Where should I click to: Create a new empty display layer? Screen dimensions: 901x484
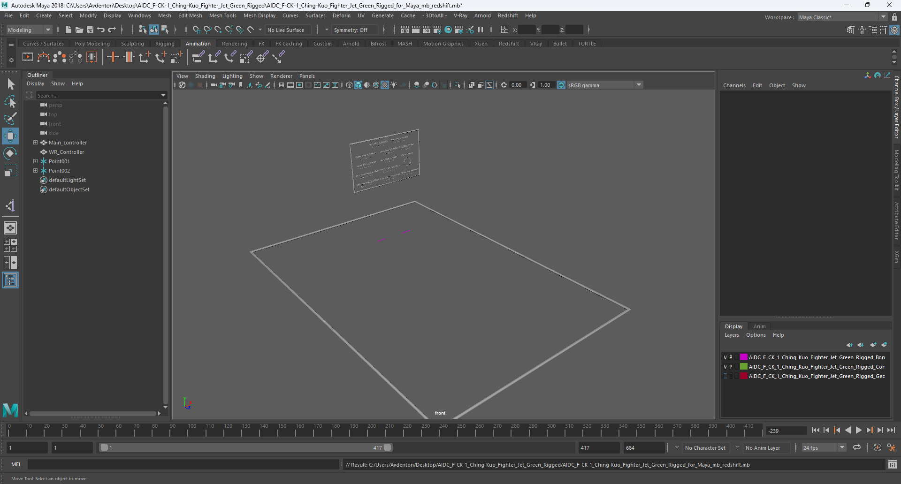[873, 345]
